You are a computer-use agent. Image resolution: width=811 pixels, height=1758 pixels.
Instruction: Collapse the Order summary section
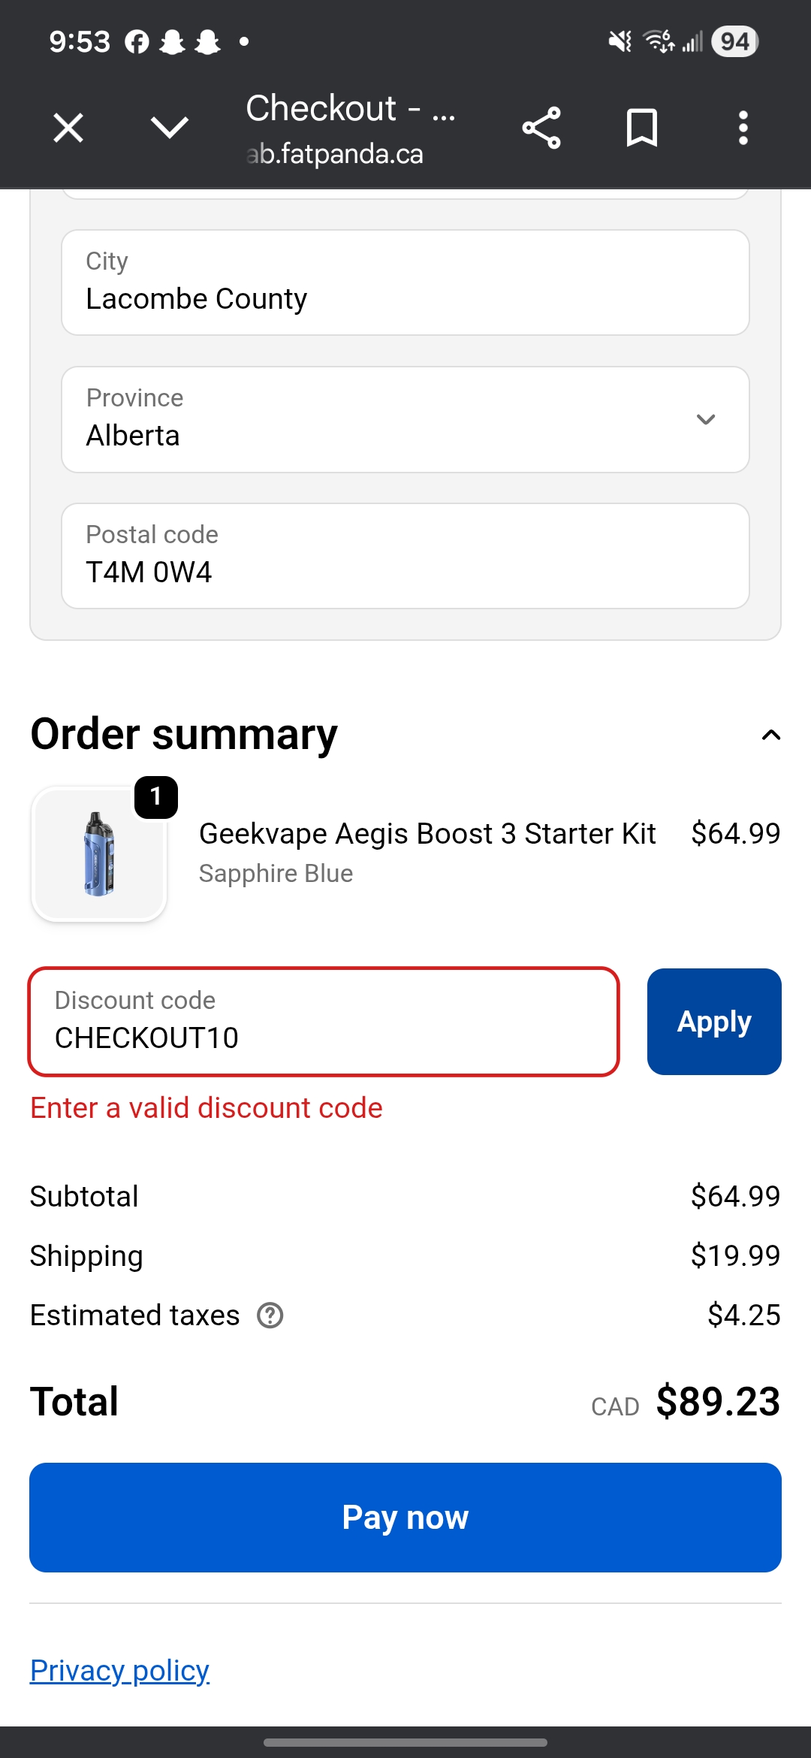(x=771, y=735)
